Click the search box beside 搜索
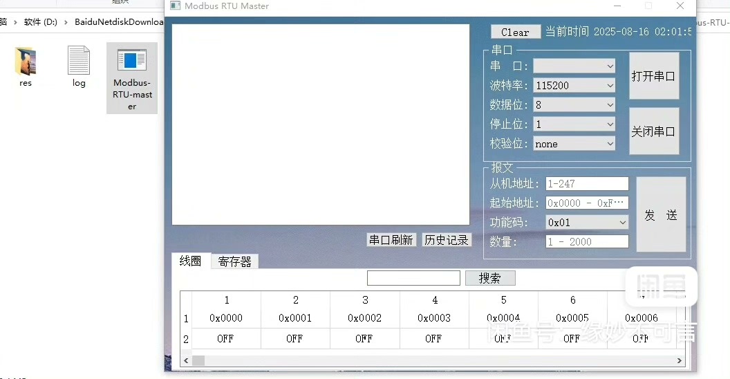 [413, 278]
